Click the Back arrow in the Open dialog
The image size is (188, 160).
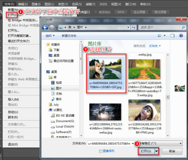(45, 27)
